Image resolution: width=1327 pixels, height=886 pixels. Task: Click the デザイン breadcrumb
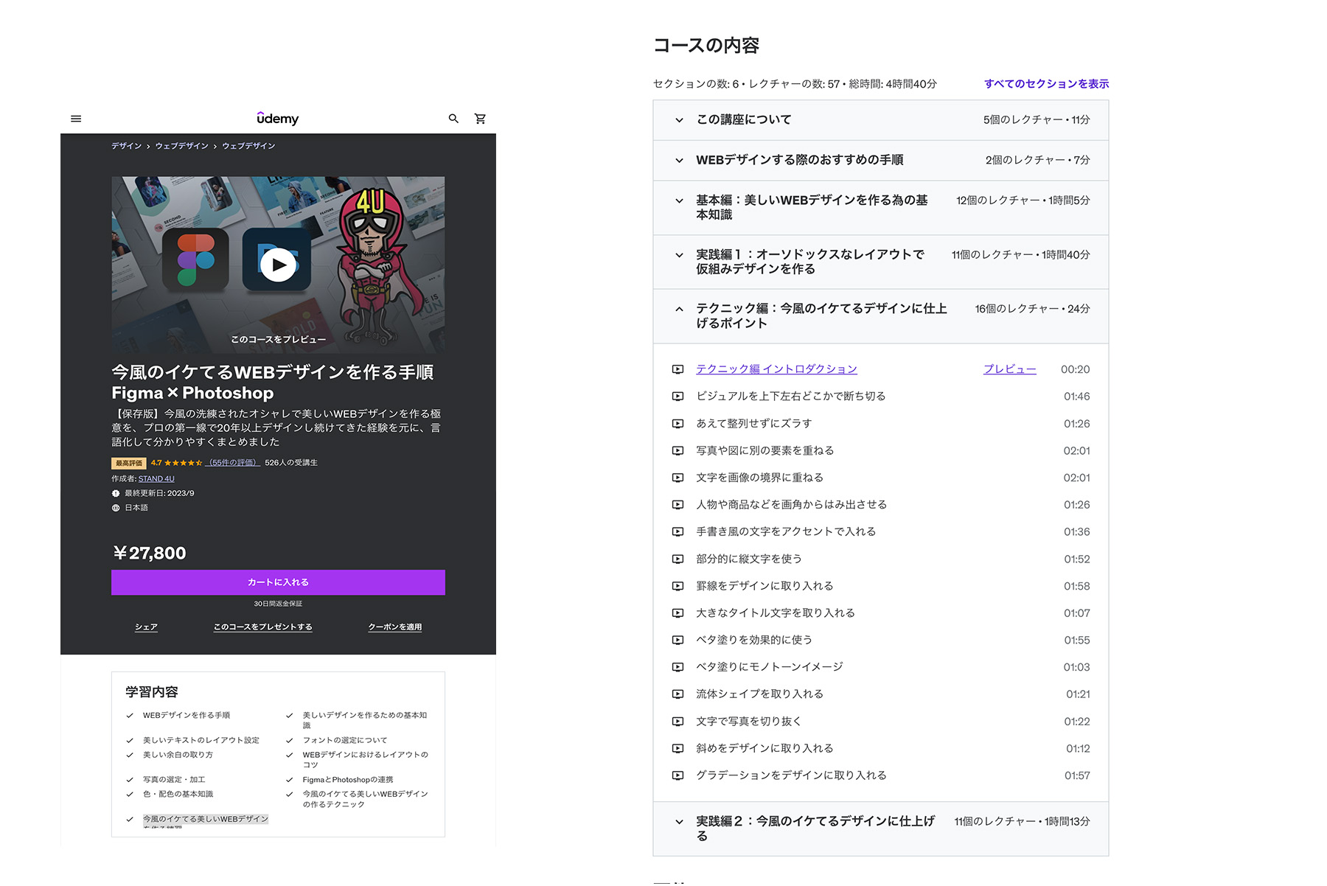(126, 146)
